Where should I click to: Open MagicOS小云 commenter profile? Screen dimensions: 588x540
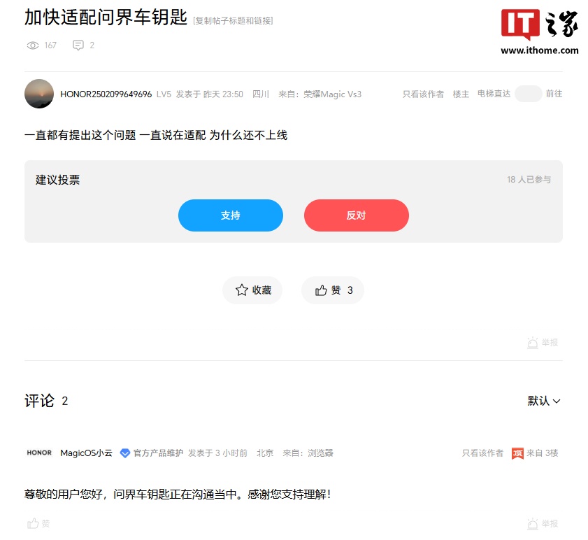click(x=86, y=453)
